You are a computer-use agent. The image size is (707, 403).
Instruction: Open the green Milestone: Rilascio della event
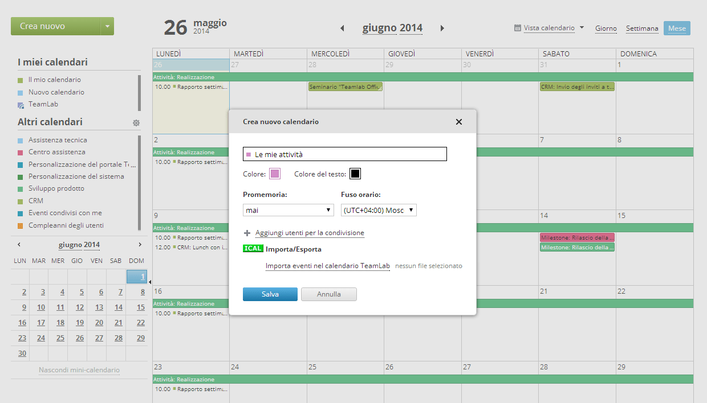coord(577,248)
